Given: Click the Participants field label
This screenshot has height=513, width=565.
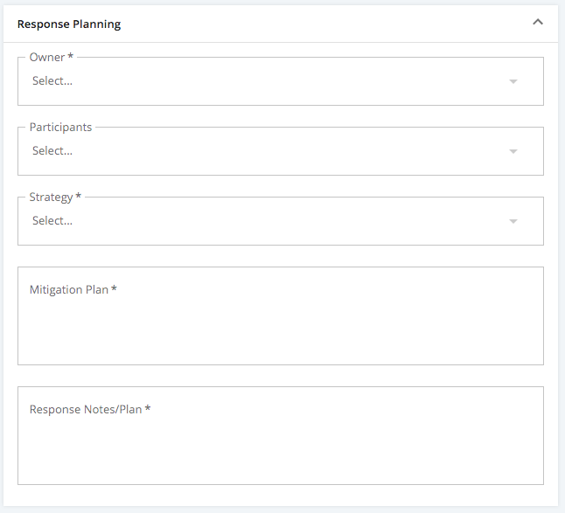Looking at the screenshot, I should click(60, 127).
